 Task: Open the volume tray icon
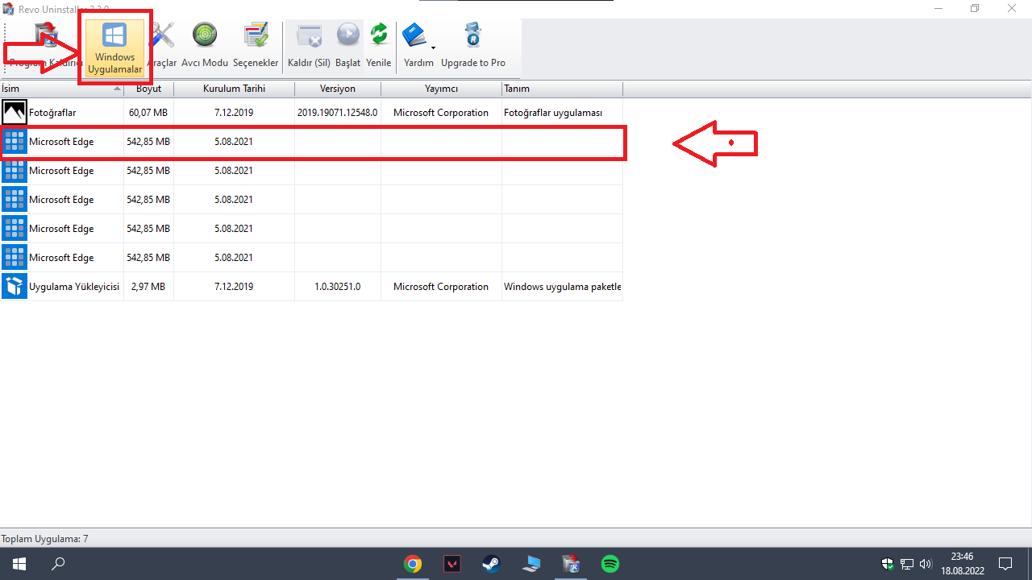(x=926, y=564)
